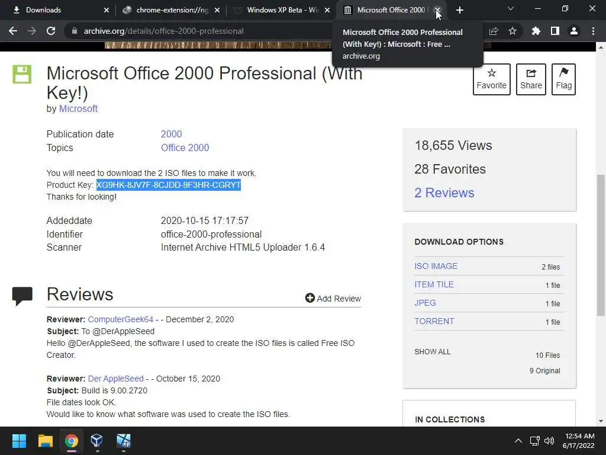
Task: Open the Microsoft author link
Action: click(78, 109)
